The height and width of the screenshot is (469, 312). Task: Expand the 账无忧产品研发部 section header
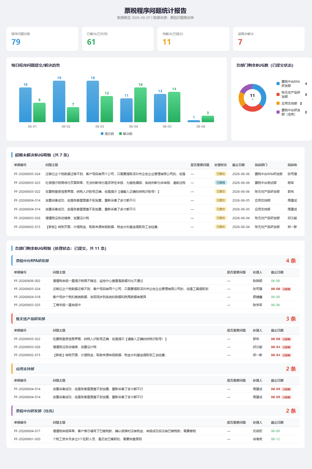click(155, 319)
